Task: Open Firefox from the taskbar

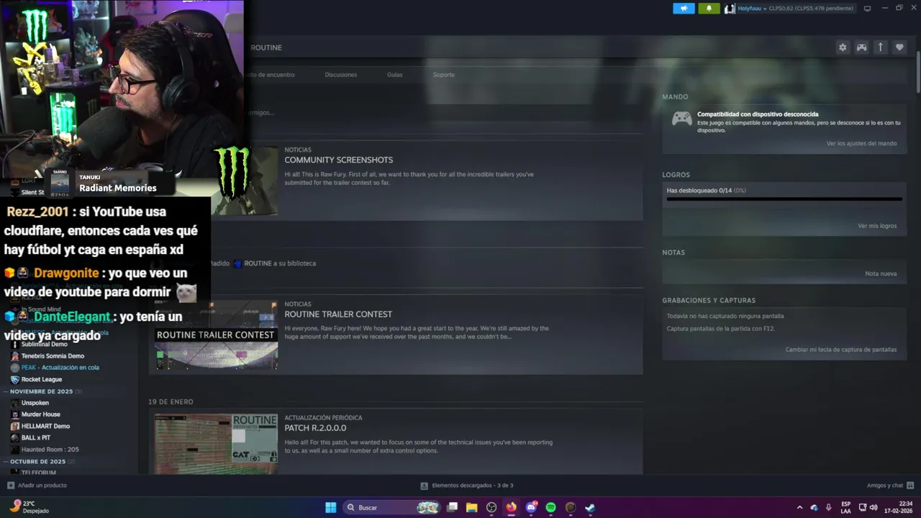Action: 511,507
